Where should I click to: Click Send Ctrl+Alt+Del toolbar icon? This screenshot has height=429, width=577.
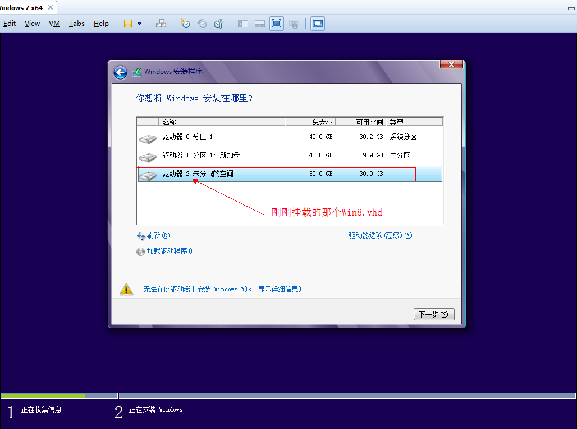click(161, 24)
